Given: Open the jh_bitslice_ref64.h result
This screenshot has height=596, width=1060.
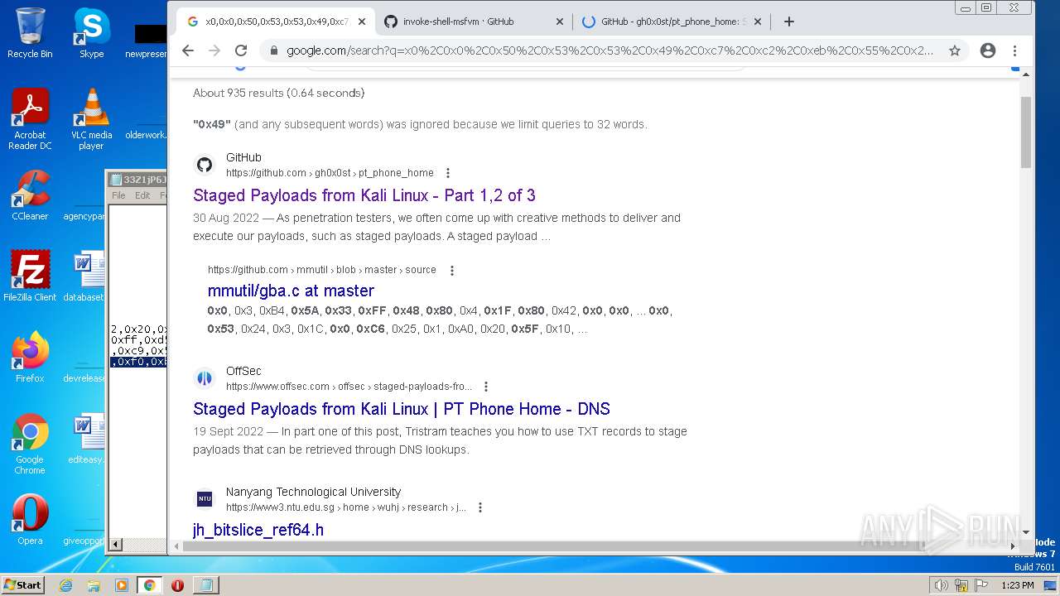Looking at the screenshot, I should [x=258, y=530].
